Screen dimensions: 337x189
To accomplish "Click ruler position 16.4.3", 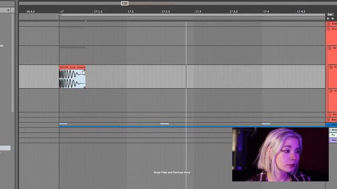I will [x=31, y=12].
